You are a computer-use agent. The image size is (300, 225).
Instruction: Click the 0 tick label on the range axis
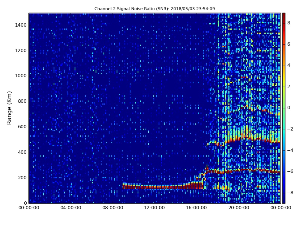25,203
